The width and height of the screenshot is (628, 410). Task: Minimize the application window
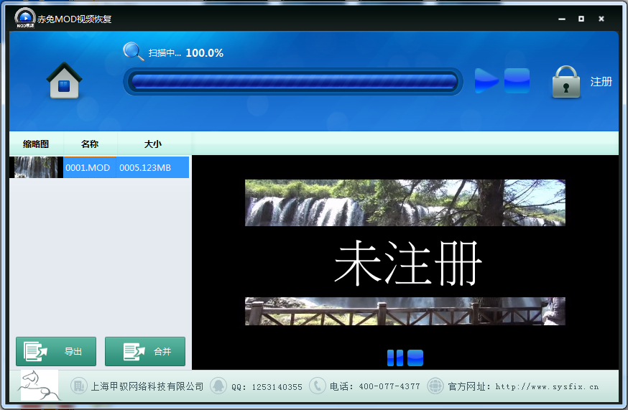(562, 19)
